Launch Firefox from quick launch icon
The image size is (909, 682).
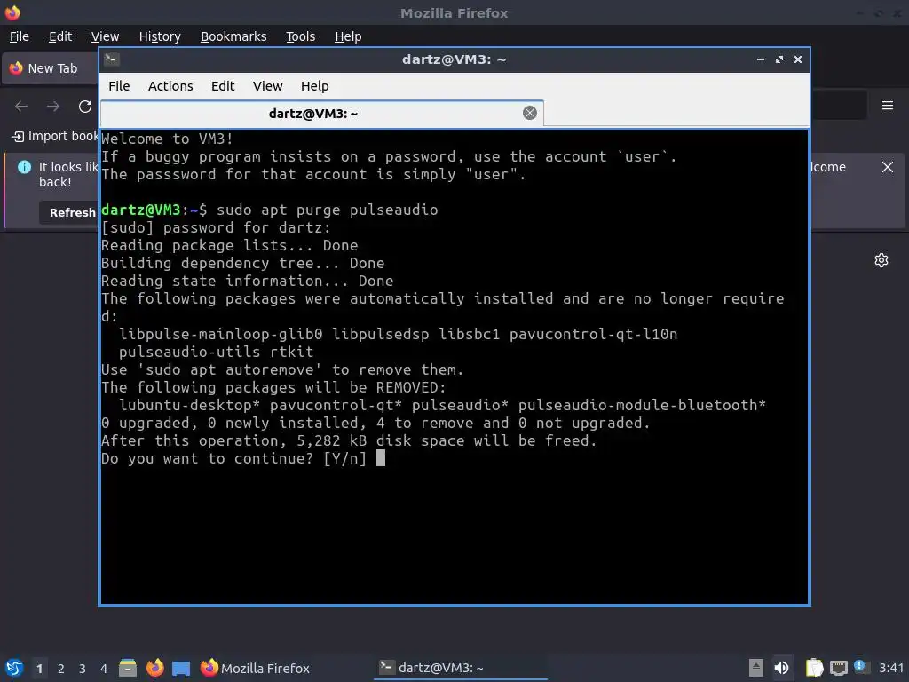click(154, 668)
